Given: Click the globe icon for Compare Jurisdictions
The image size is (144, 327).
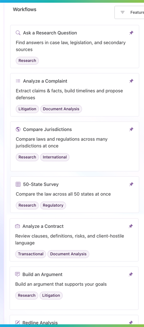Looking at the screenshot, I should (x=18, y=129).
